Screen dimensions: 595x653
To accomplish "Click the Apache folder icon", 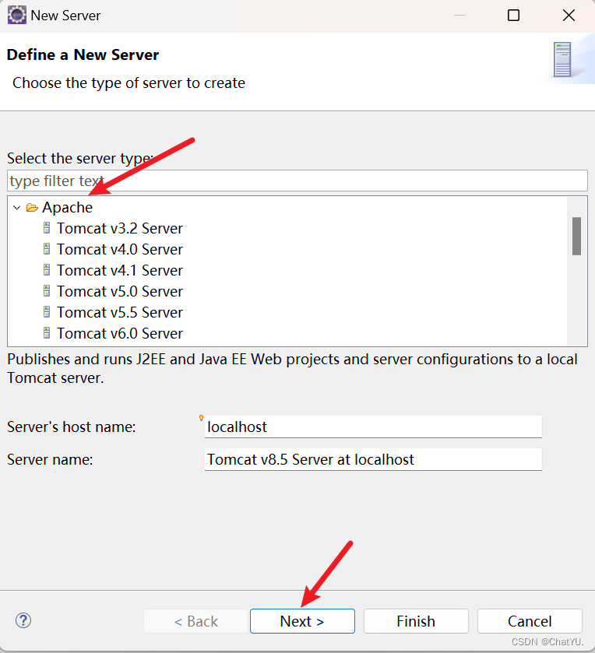I will pyautogui.click(x=32, y=207).
